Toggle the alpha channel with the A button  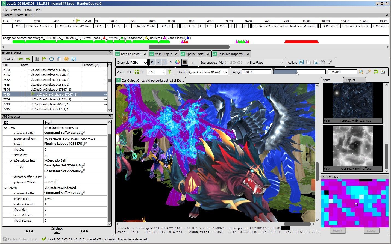[170, 62]
